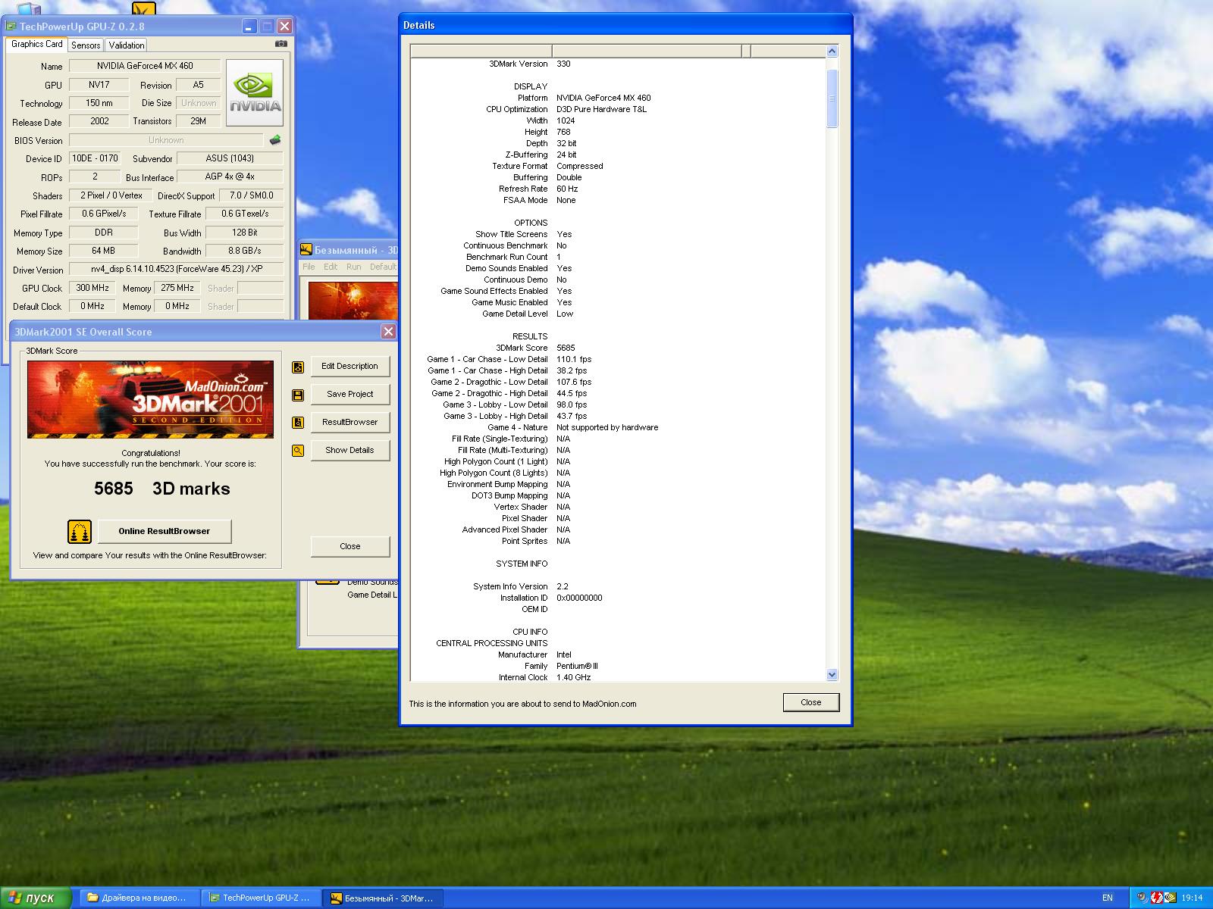
Task: Click the Windows Start button
Action: (36, 898)
